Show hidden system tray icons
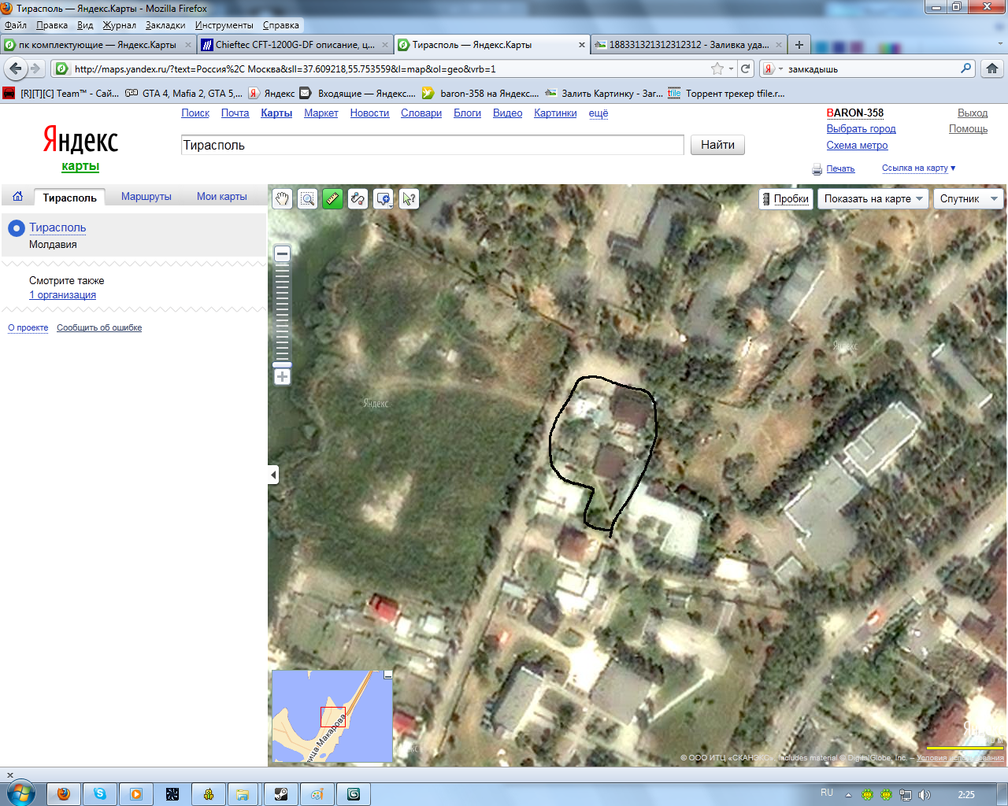Image resolution: width=1008 pixels, height=806 pixels. click(848, 794)
